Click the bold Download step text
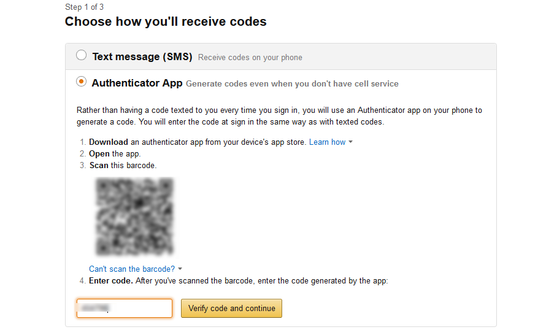The height and width of the screenshot is (335, 538). pyautogui.click(x=109, y=142)
